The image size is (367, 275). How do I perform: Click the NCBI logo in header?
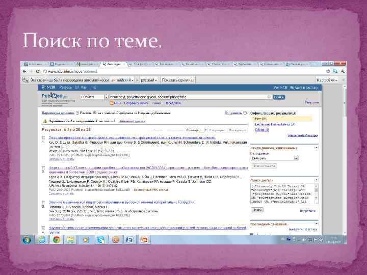click(49, 87)
